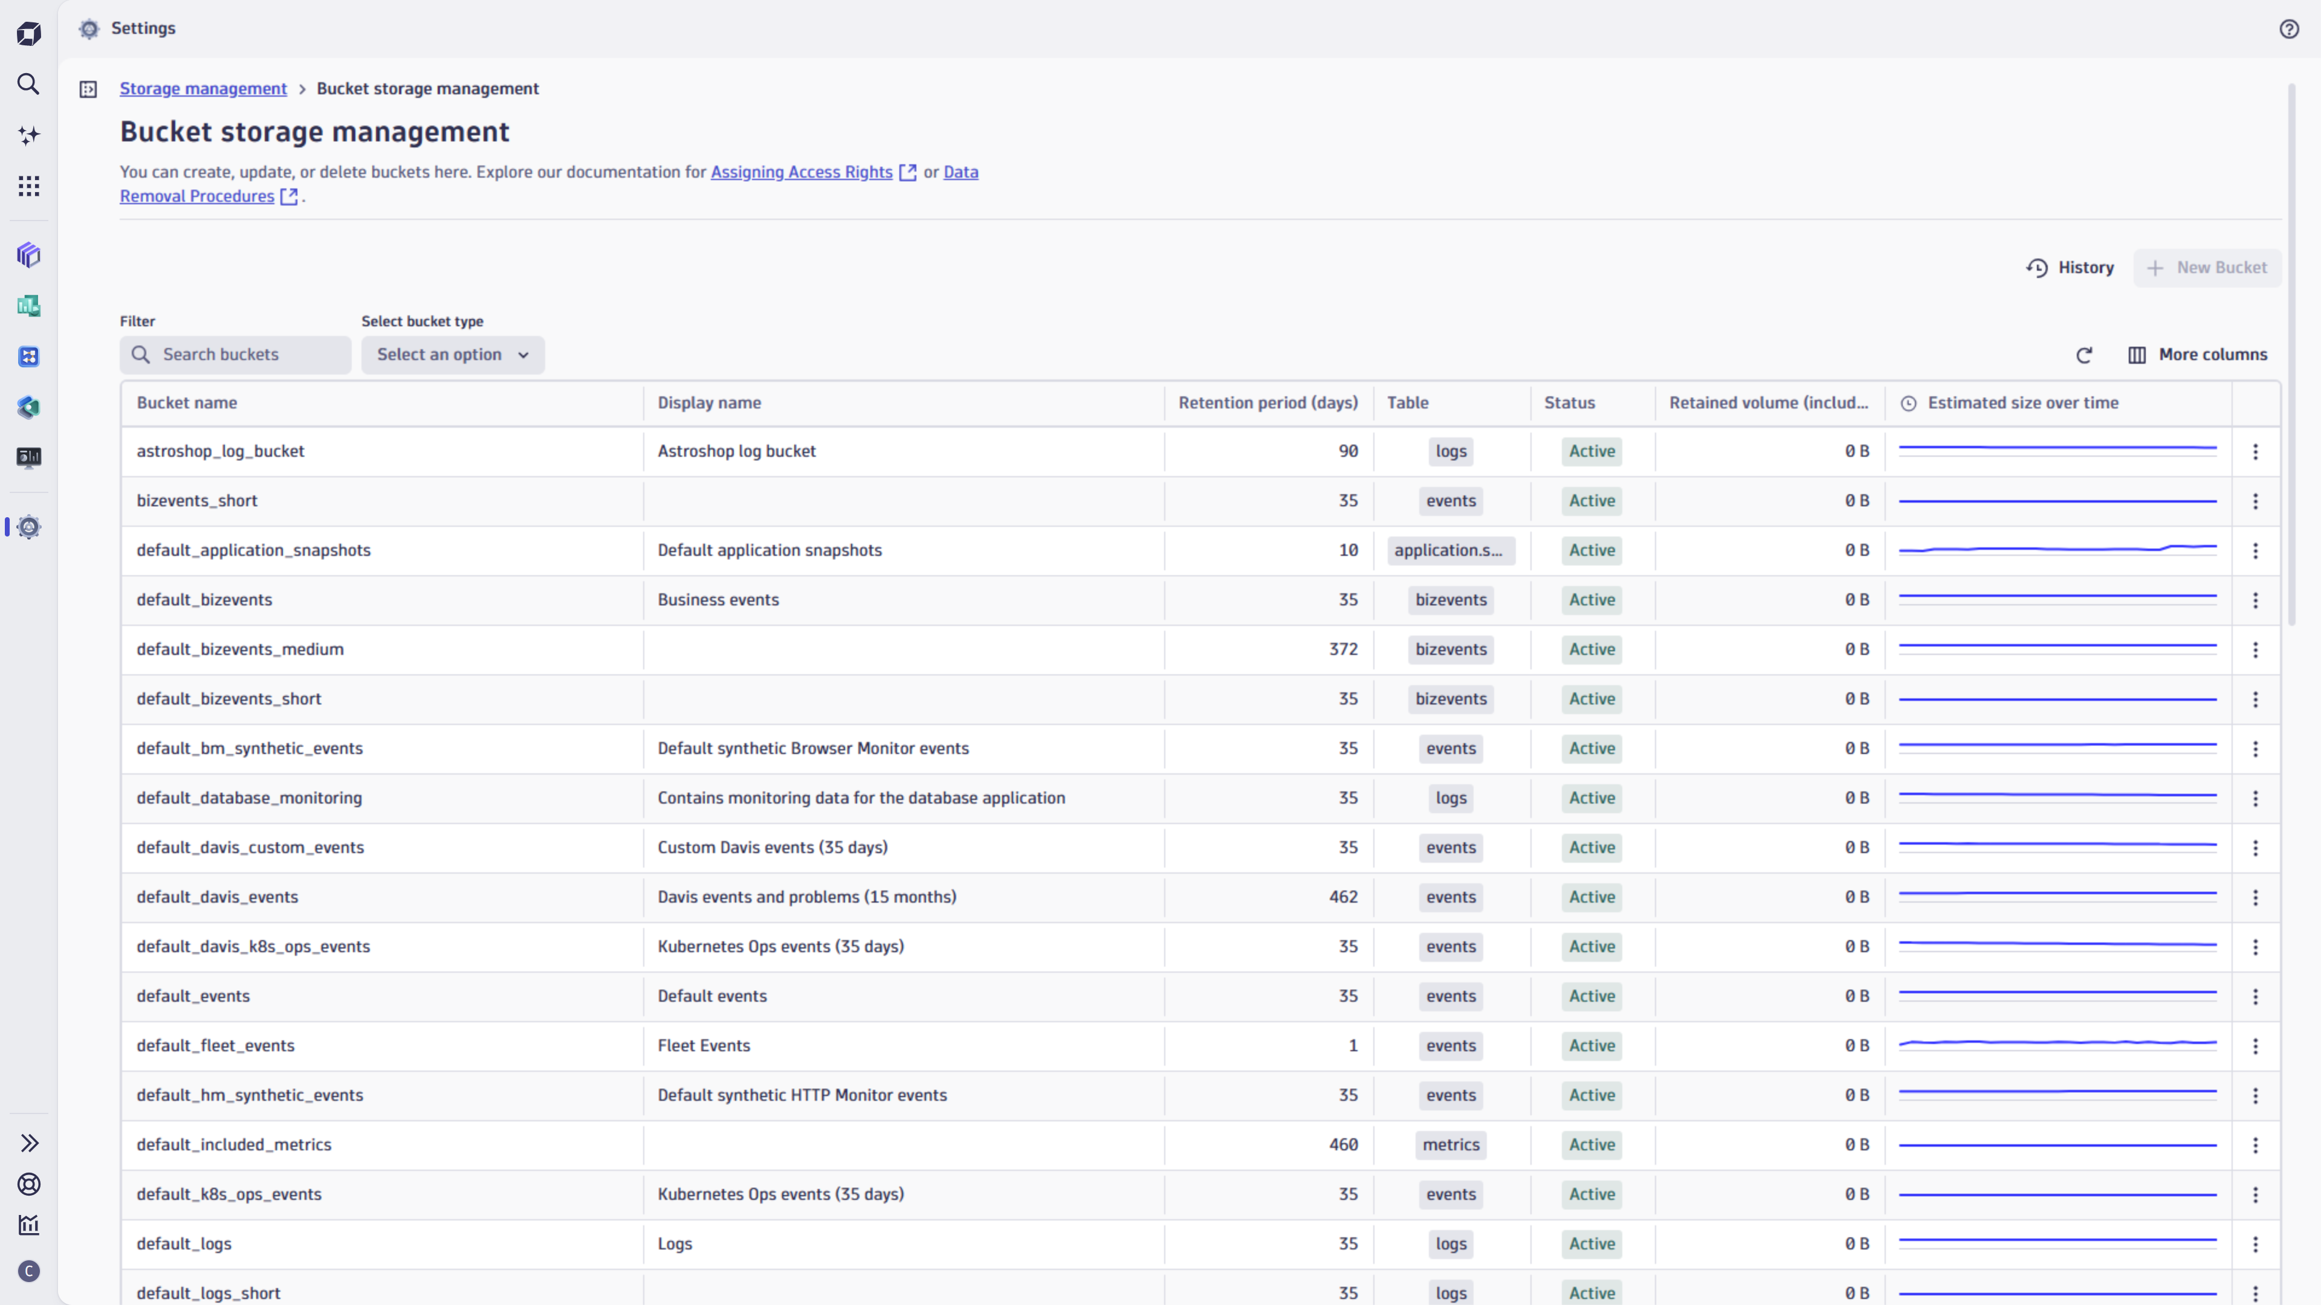Image resolution: width=2321 pixels, height=1305 pixels.
Task: Sort by Retention period (days) column
Action: pyautogui.click(x=1267, y=402)
